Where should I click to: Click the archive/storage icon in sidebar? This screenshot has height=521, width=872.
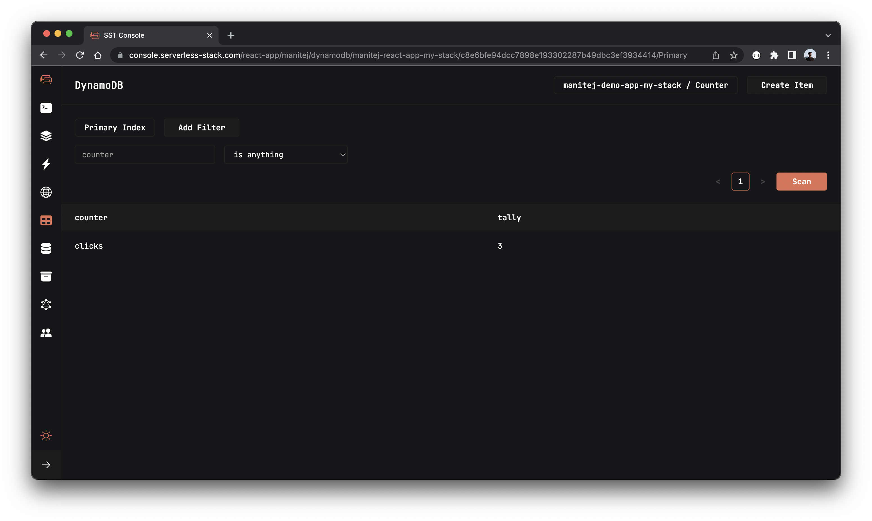coord(46,276)
